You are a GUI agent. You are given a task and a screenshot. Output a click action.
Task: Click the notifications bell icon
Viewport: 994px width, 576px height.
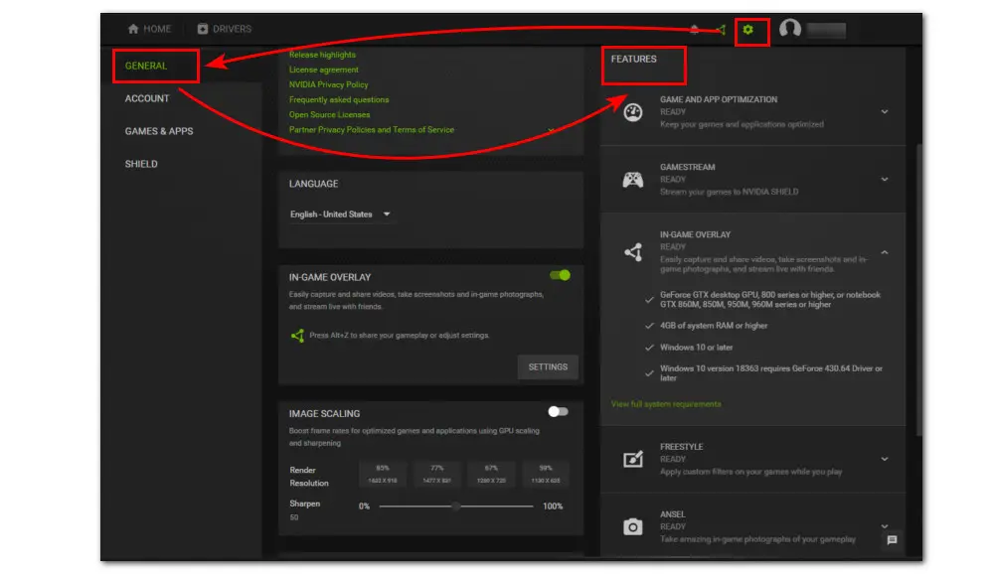coord(694,30)
